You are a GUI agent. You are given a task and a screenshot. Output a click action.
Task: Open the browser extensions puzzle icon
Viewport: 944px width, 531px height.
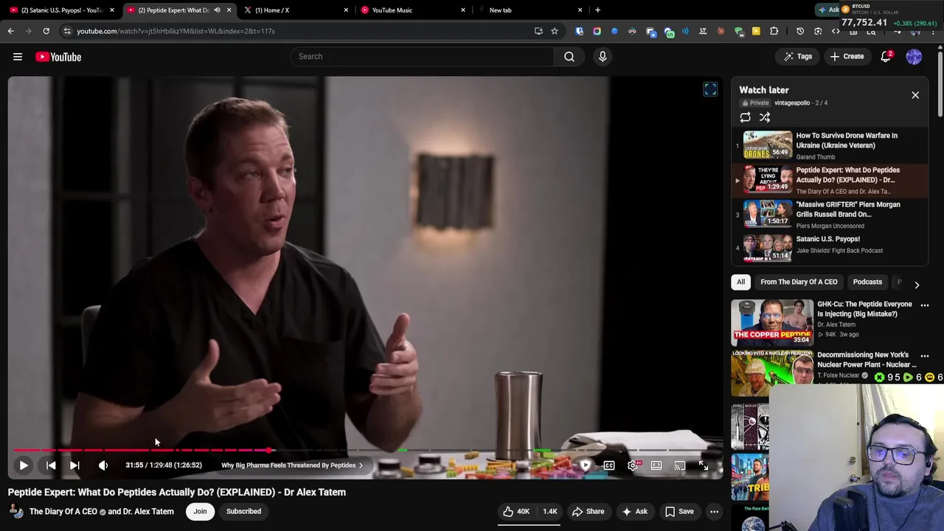point(774,31)
